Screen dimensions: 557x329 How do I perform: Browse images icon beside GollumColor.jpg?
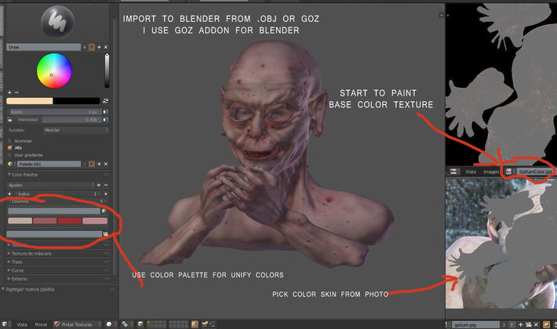point(508,172)
